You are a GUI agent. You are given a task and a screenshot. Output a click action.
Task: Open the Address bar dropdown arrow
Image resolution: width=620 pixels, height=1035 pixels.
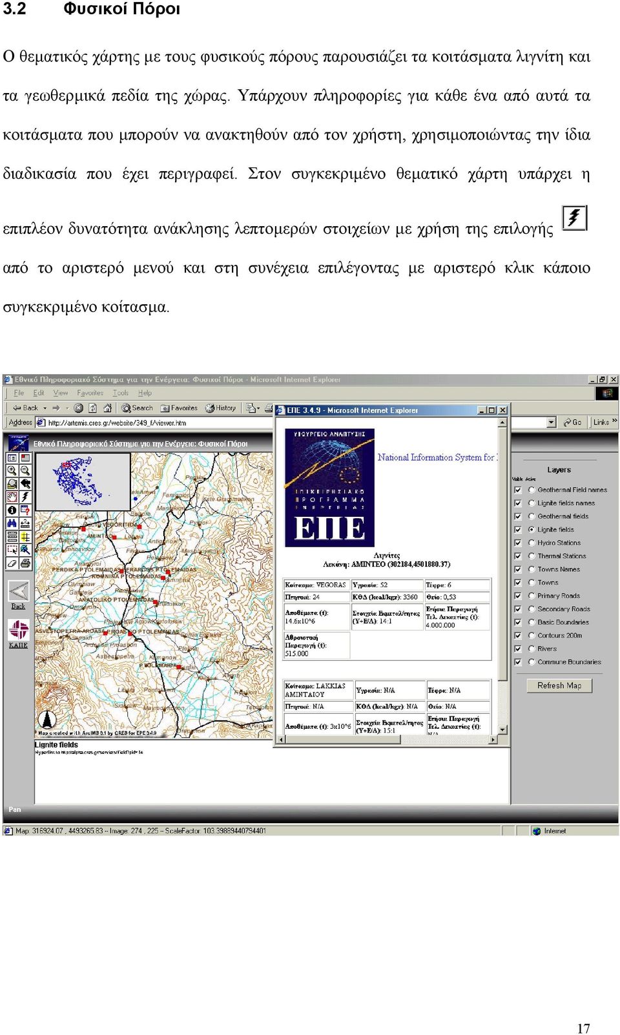point(551,422)
